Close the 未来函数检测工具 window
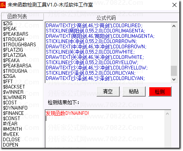 [x=174, y=5]
